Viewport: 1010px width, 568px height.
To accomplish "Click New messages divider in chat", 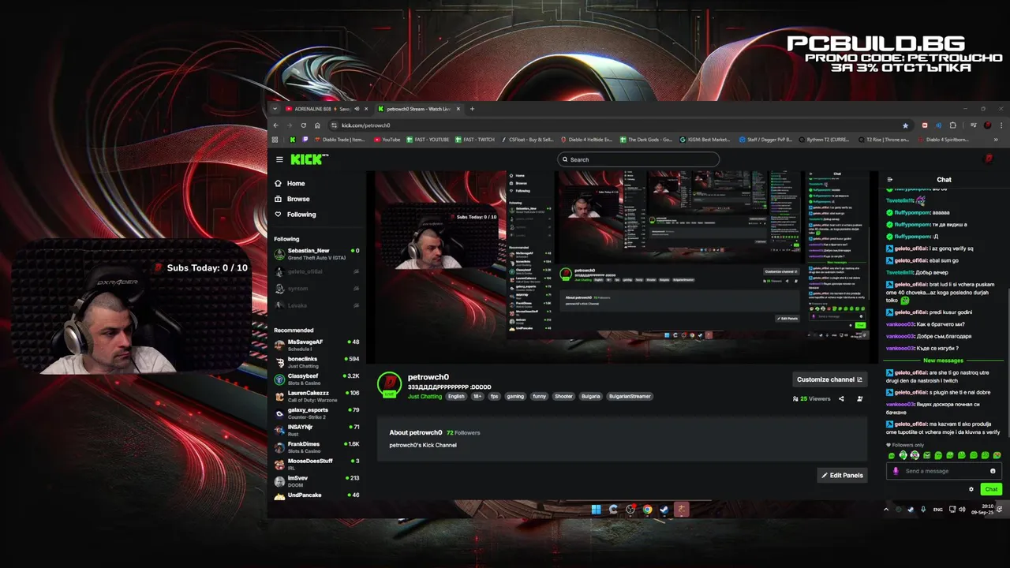I will [943, 361].
